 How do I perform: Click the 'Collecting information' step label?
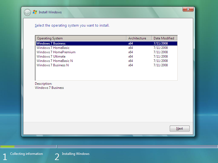click(26, 154)
